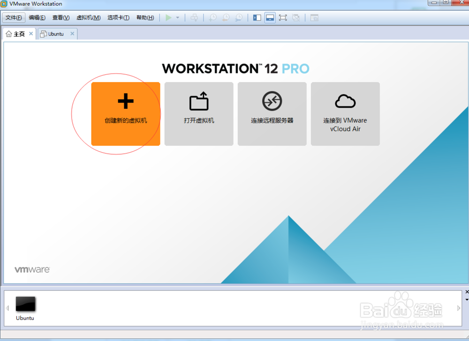The height and width of the screenshot is (341, 469).
Task: Switch to the Ubuntu tab
Action: tap(55, 33)
